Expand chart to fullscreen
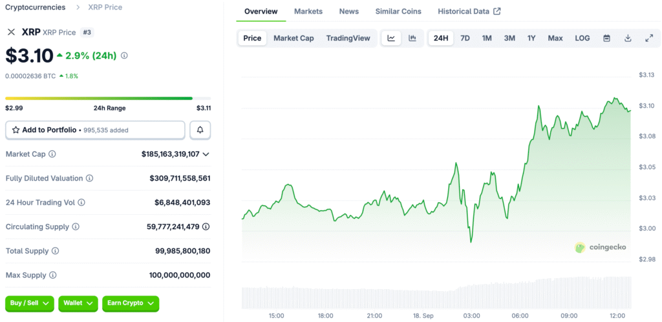 [x=649, y=38]
